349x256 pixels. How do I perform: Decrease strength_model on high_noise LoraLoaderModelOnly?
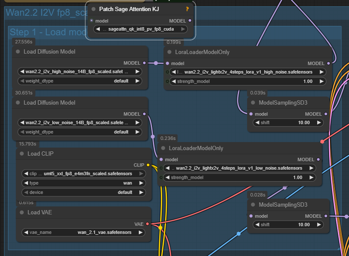click(x=174, y=81)
